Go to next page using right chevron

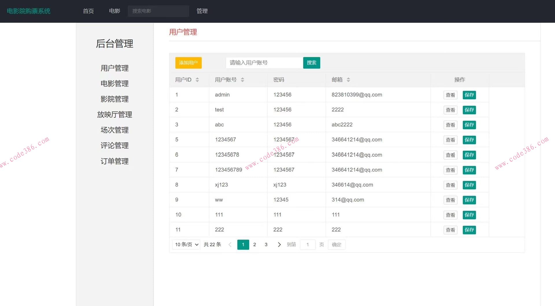pos(279,245)
